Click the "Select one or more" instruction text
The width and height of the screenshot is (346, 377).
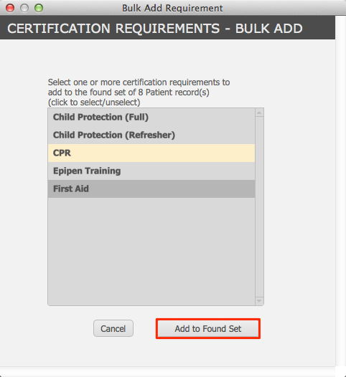coord(139,82)
